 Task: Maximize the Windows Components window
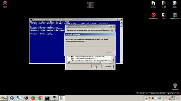pyautogui.click(x=111, y=26)
